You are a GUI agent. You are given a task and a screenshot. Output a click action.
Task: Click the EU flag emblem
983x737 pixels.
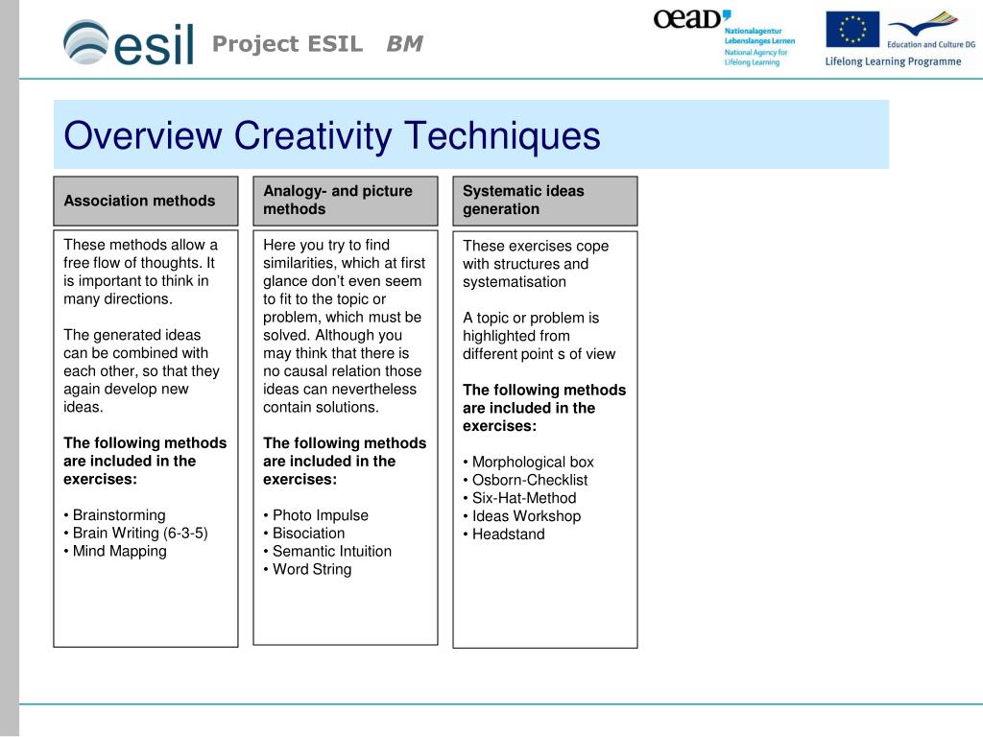click(x=852, y=29)
